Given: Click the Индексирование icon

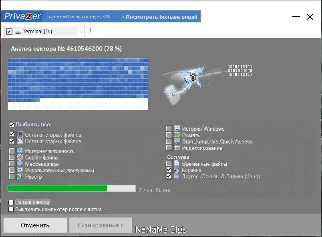Looking at the screenshot, I should tap(177, 147).
